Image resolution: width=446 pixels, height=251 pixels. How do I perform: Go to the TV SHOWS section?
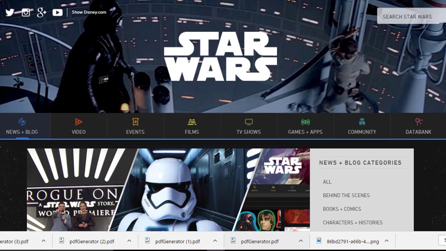249,132
